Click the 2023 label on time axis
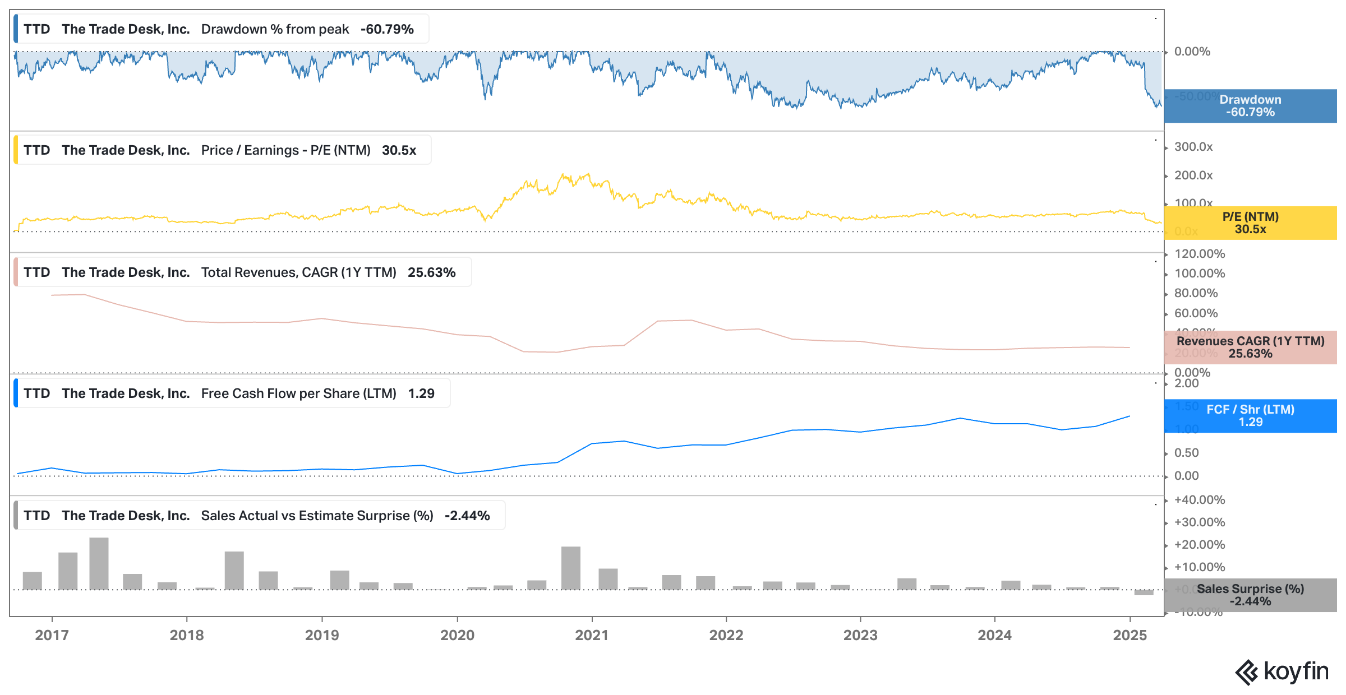The height and width of the screenshot is (695, 1346). coord(860,635)
